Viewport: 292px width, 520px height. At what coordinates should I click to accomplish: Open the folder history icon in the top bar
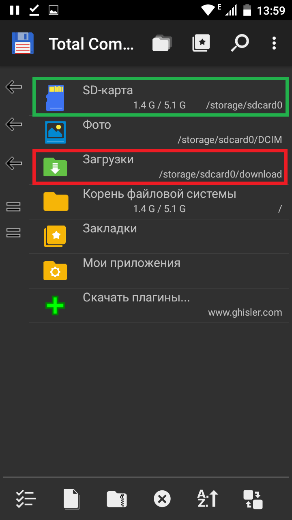(x=162, y=43)
